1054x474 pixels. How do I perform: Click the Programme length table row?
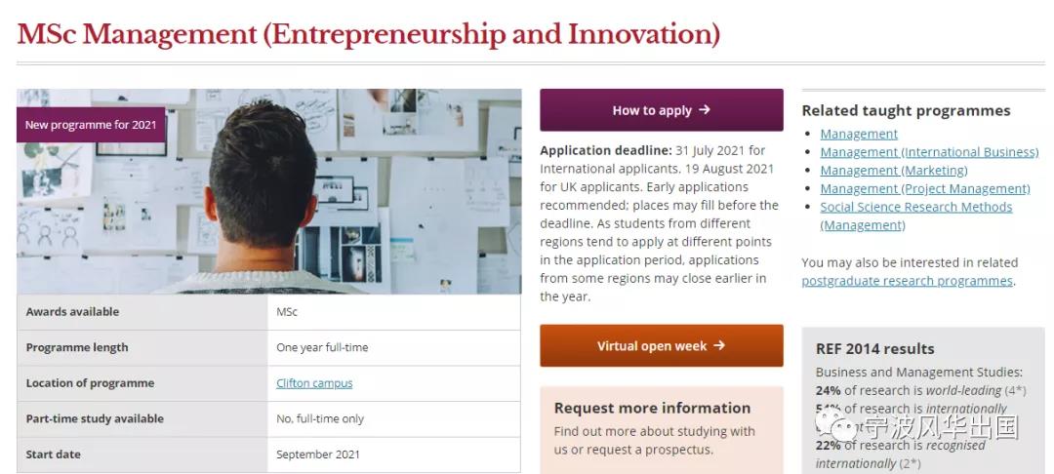[x=269, y=348]
